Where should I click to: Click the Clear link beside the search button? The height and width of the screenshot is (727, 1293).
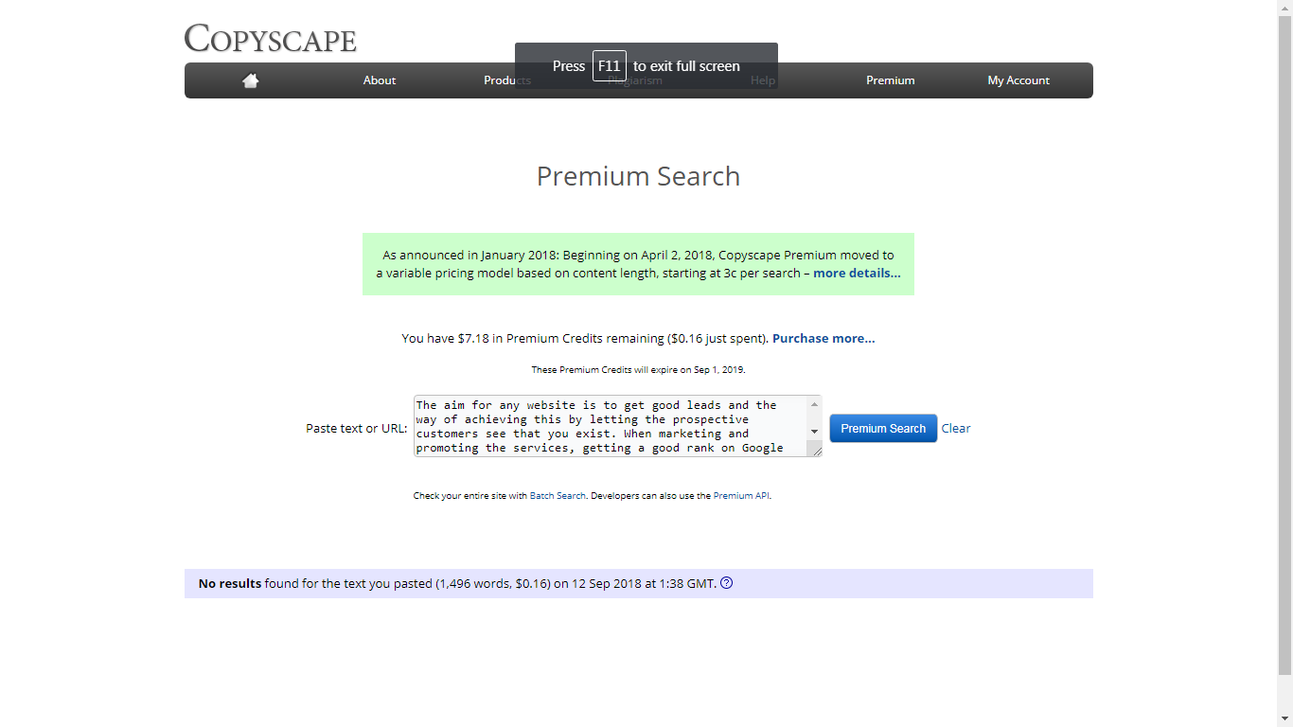(956, 428)
